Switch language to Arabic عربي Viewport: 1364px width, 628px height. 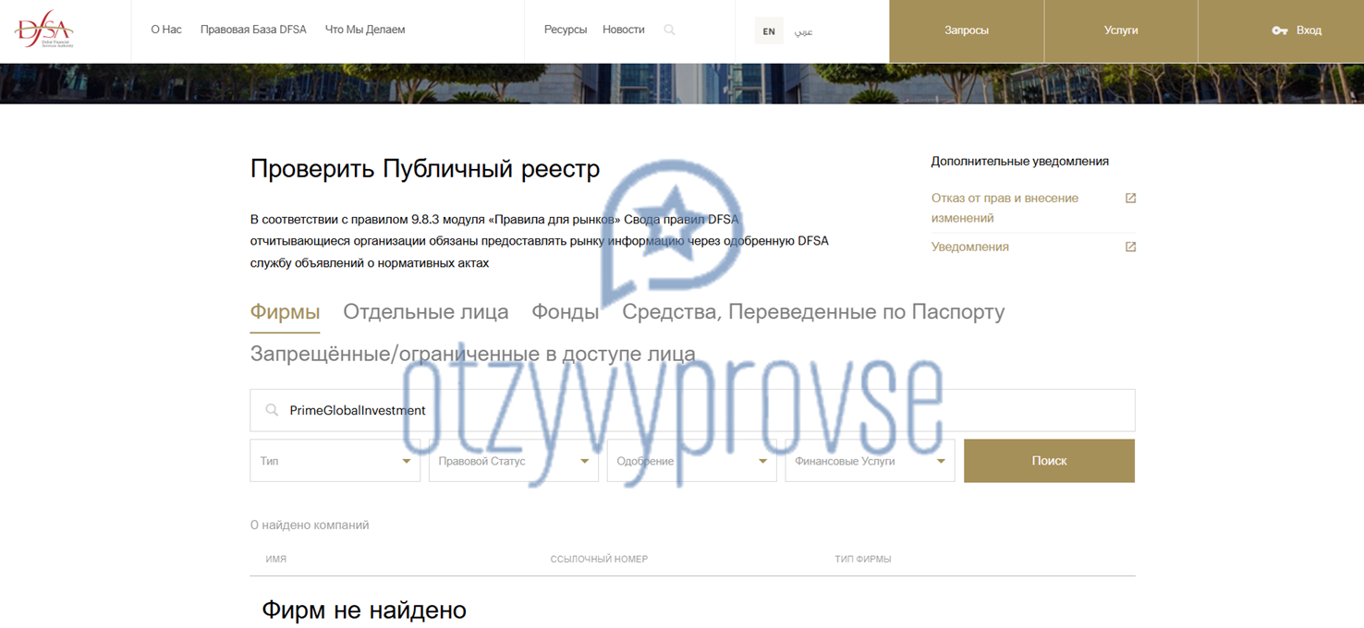(x=804, y=31)
